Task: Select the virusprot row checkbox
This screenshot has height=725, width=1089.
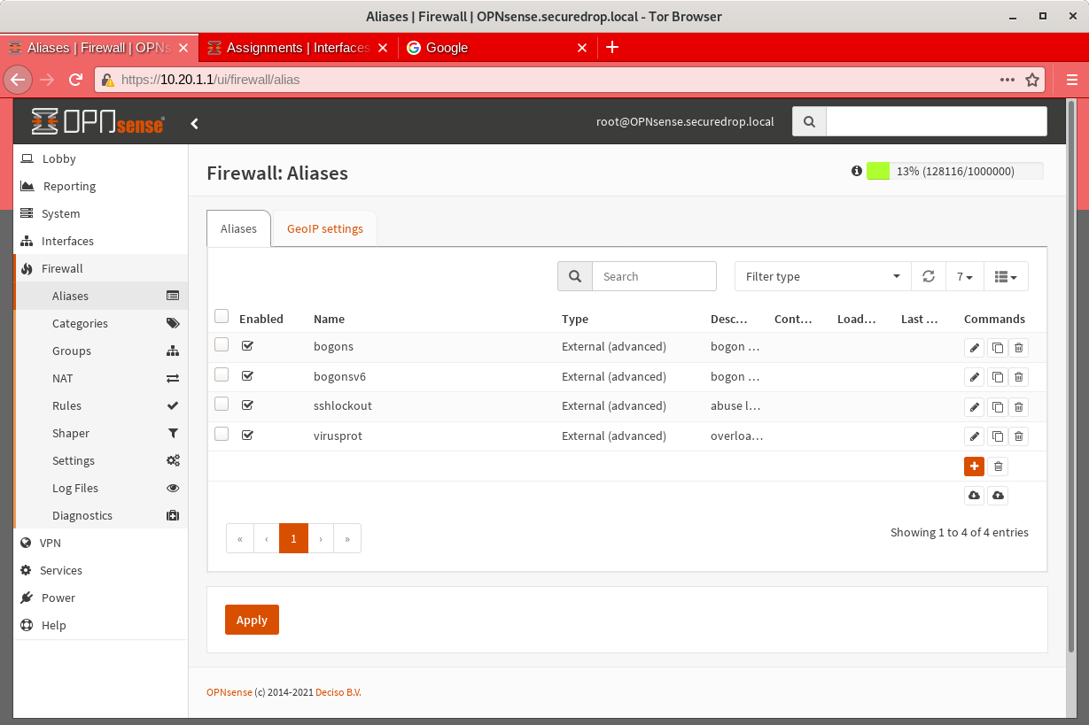Action: coord(222,434)
